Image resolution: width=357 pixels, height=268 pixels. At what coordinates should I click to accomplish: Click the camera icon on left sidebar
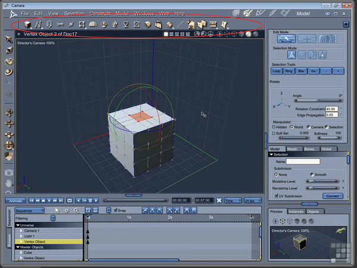[x=9, y=173]
